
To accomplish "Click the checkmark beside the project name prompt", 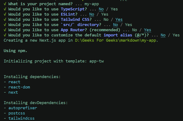I will click(5, 4).
